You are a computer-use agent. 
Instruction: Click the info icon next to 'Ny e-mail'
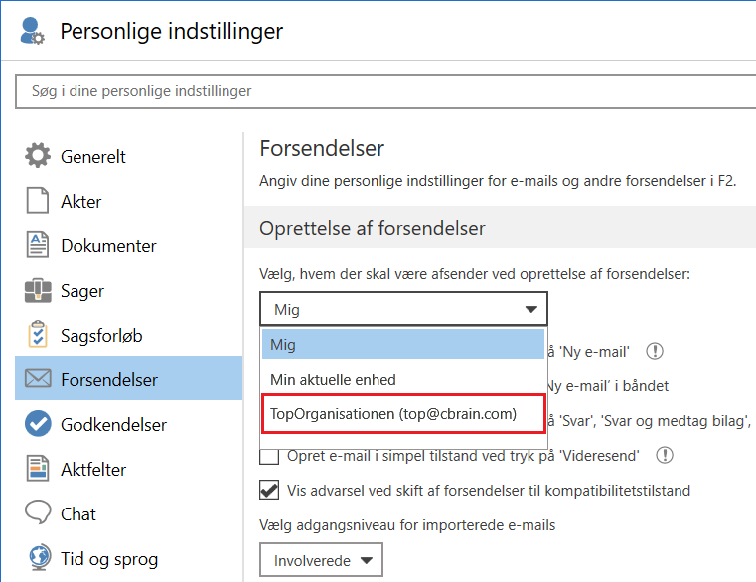point(654,351)
